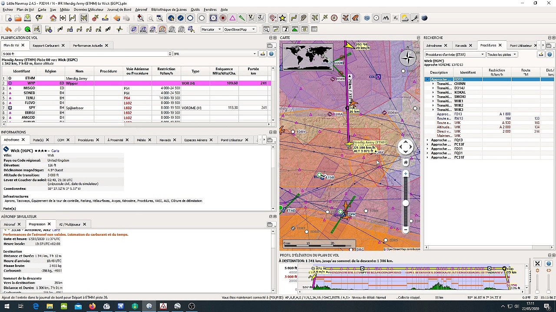The width and height of the screenshot is (556, 312).
Task: Toggle the VOR stations display icon
Action: click(213, 18)
